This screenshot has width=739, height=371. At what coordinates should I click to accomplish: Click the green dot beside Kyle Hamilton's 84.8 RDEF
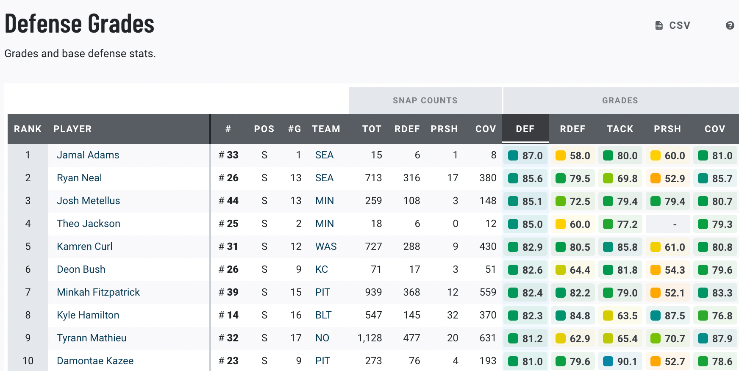point(560,316)
